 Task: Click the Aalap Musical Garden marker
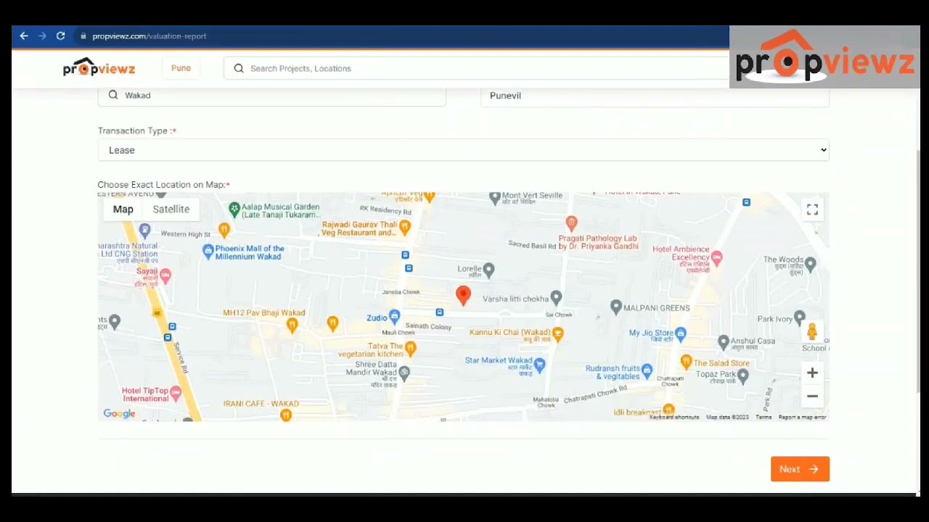click(234, 210)
